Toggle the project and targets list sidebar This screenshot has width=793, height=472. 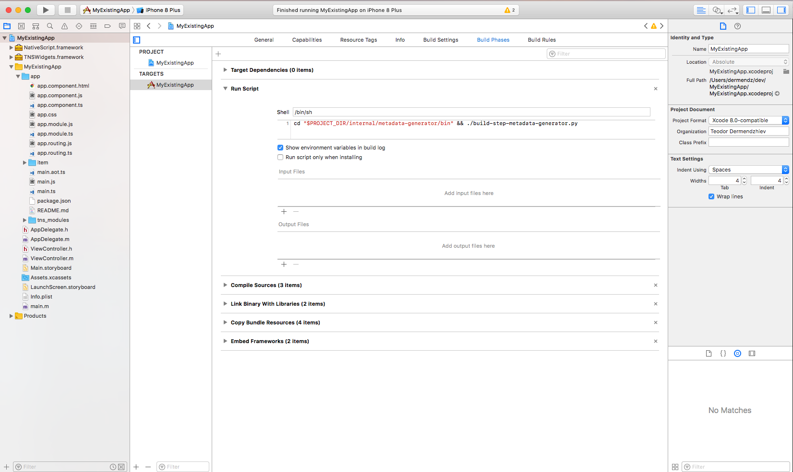(x=137, y=40)
